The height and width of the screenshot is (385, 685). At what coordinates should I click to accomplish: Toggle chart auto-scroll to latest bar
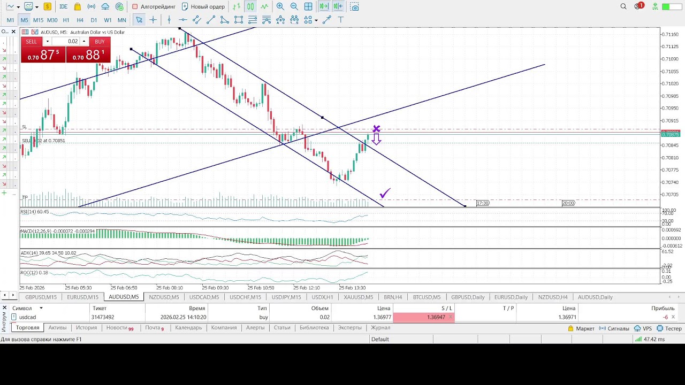pyautogui.click(x=324, y=6)
